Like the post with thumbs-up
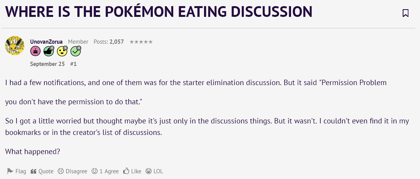This screenshot has width=420, height=179. click(132, 171)
